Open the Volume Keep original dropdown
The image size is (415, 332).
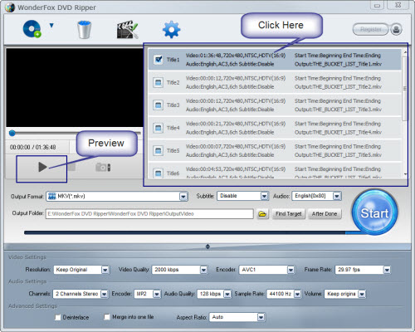[362, 294]
